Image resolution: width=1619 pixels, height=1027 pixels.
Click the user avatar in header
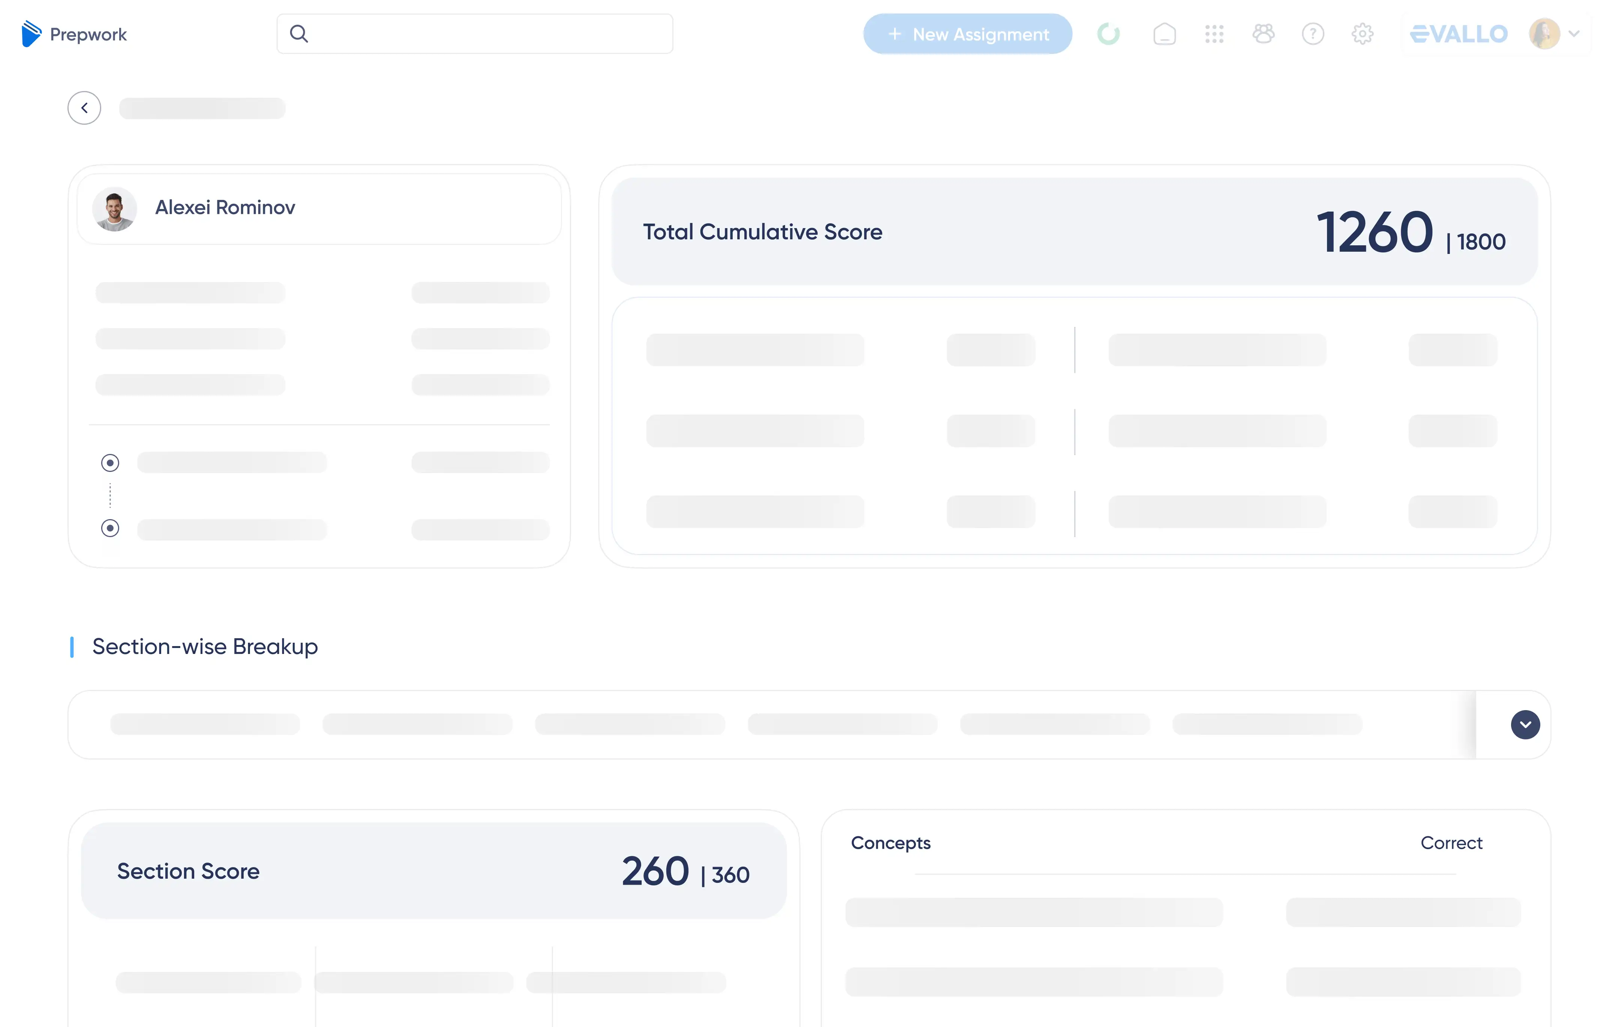1544,34
